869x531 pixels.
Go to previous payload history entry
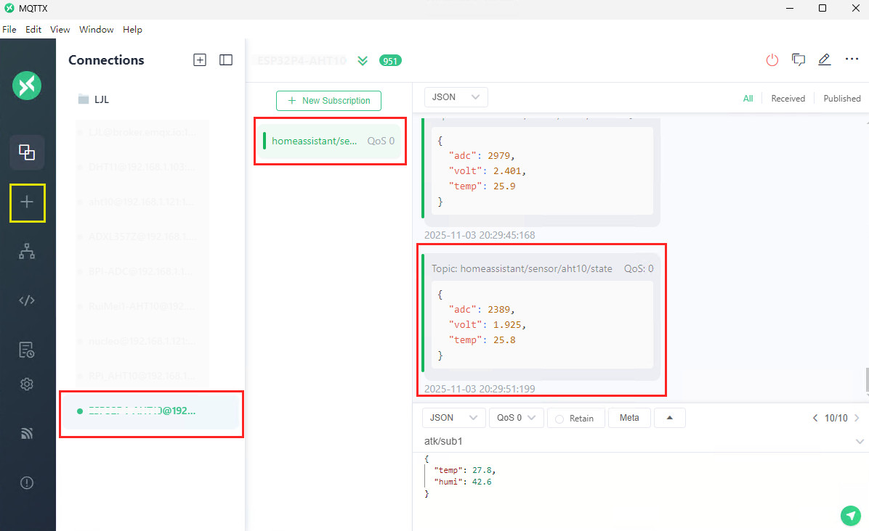(815, 418)
